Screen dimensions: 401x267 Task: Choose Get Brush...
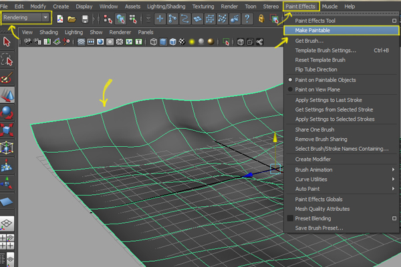click(x=342, y=41)
